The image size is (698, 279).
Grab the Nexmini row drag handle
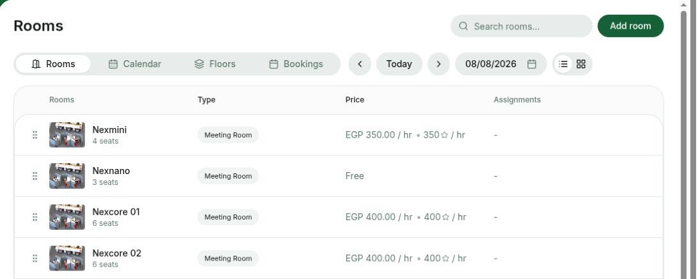[x=35, y=134]
